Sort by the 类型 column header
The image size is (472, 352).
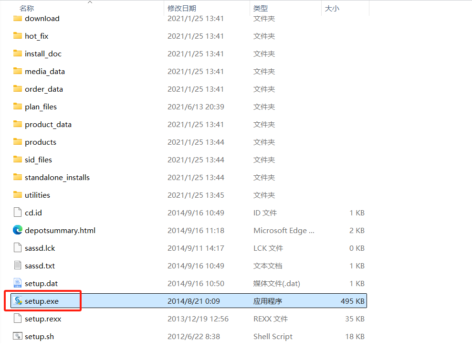[x=261, y=9]
